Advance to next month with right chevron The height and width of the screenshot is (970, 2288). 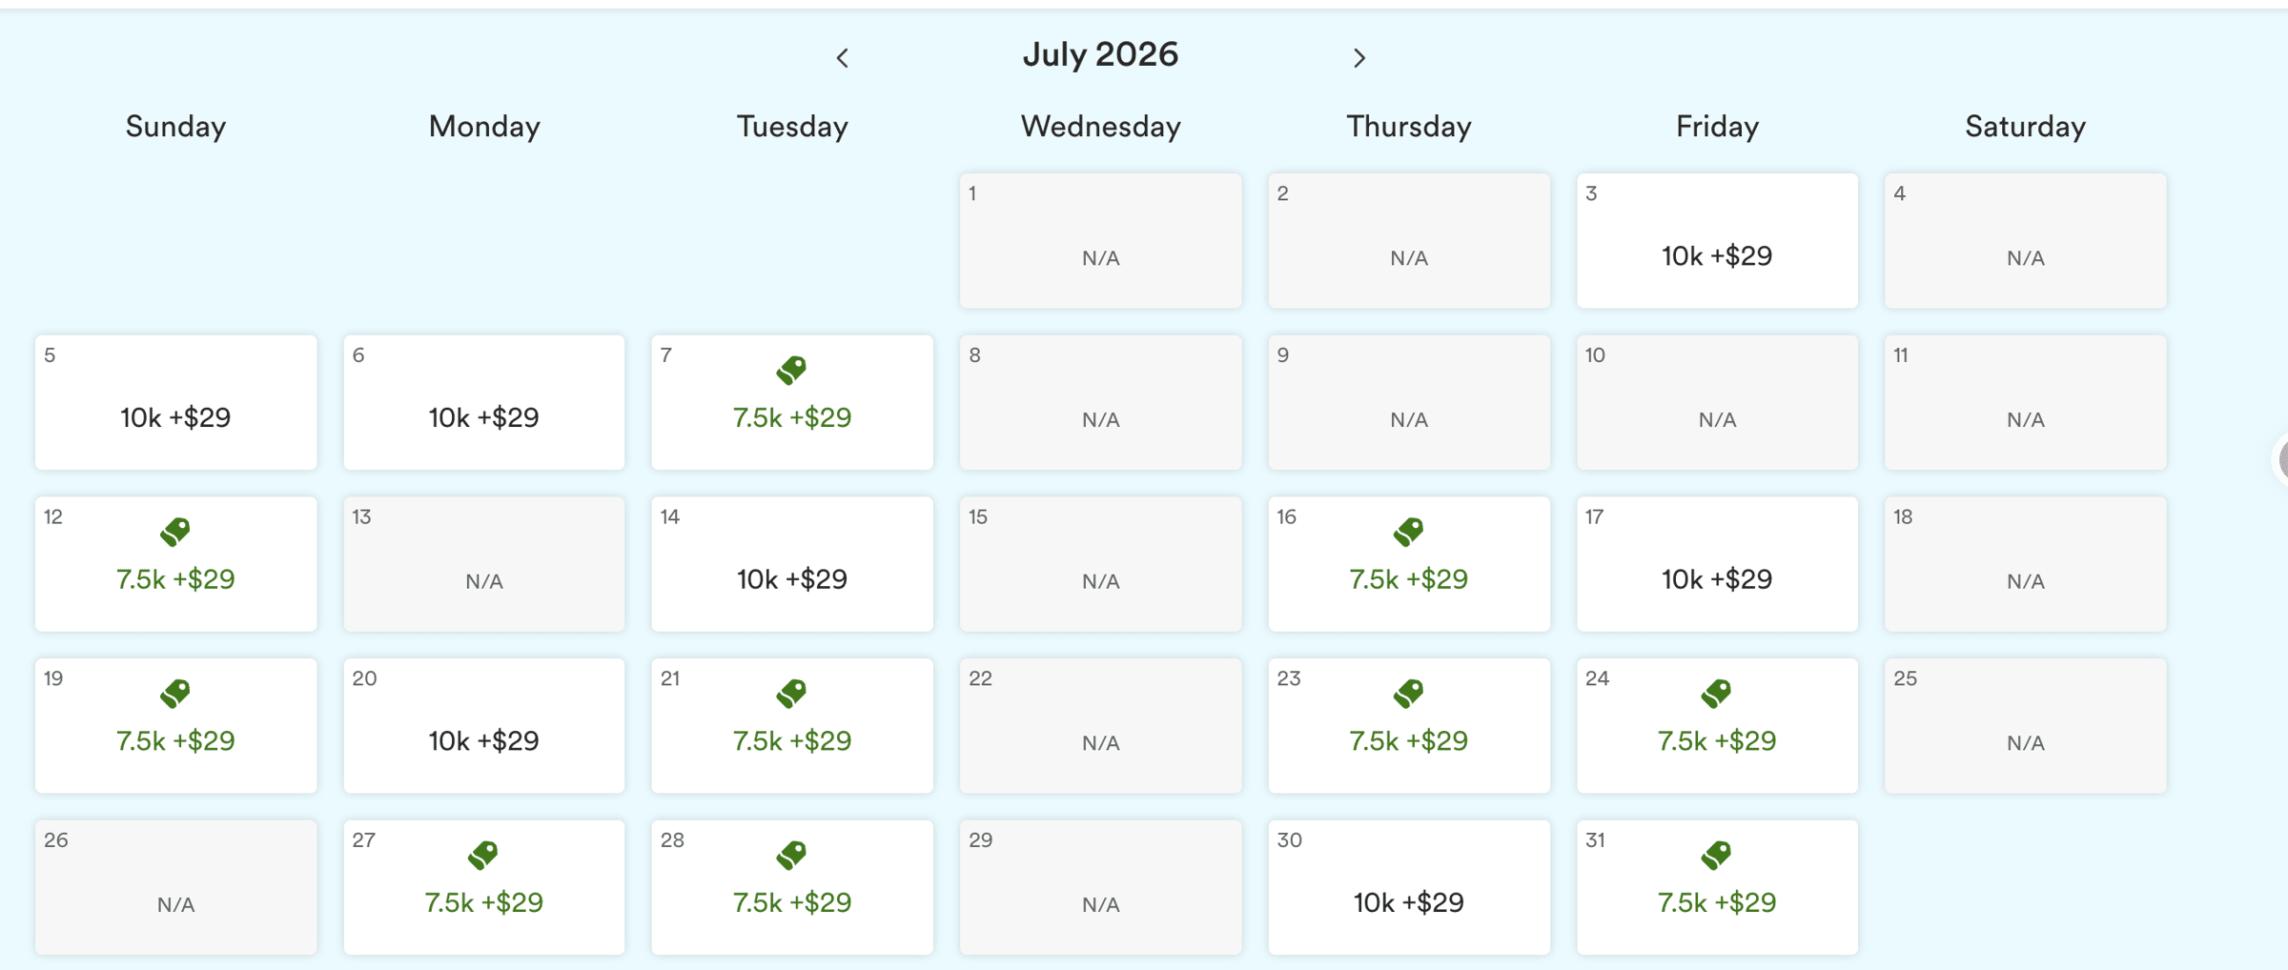pyautogui.click(x=1359, y=58)
